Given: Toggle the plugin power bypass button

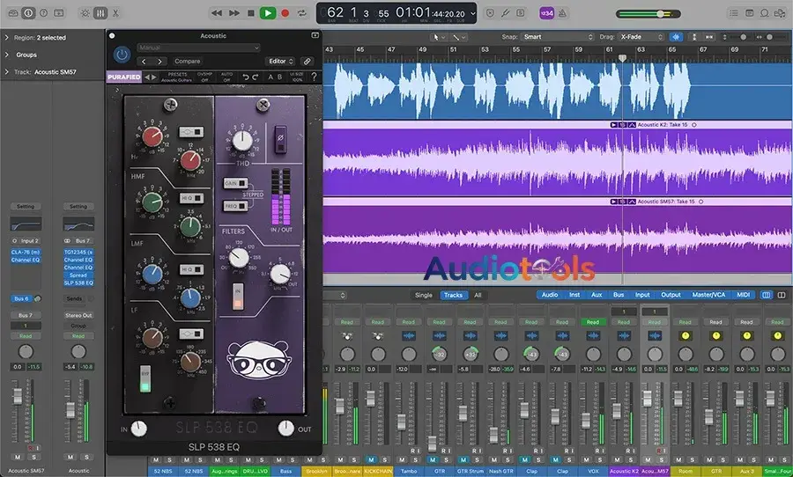Looking at the screenshot, I should pyautogui.click(x=122, y=54).
